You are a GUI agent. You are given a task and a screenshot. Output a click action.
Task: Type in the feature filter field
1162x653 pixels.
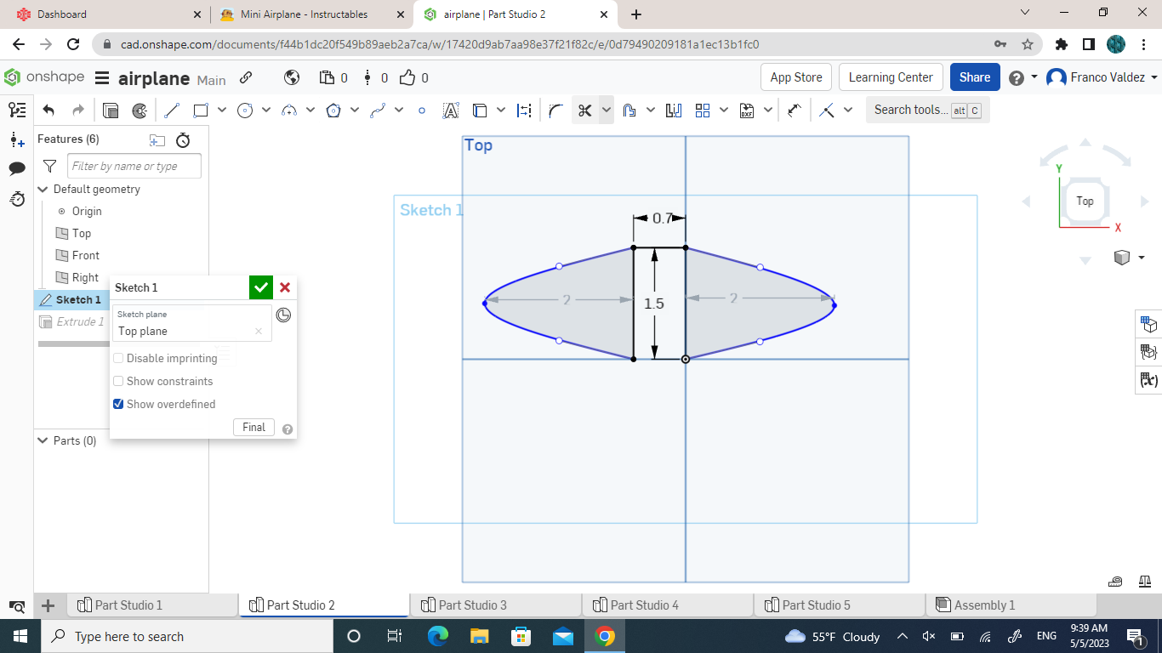(x=134, y=165)
